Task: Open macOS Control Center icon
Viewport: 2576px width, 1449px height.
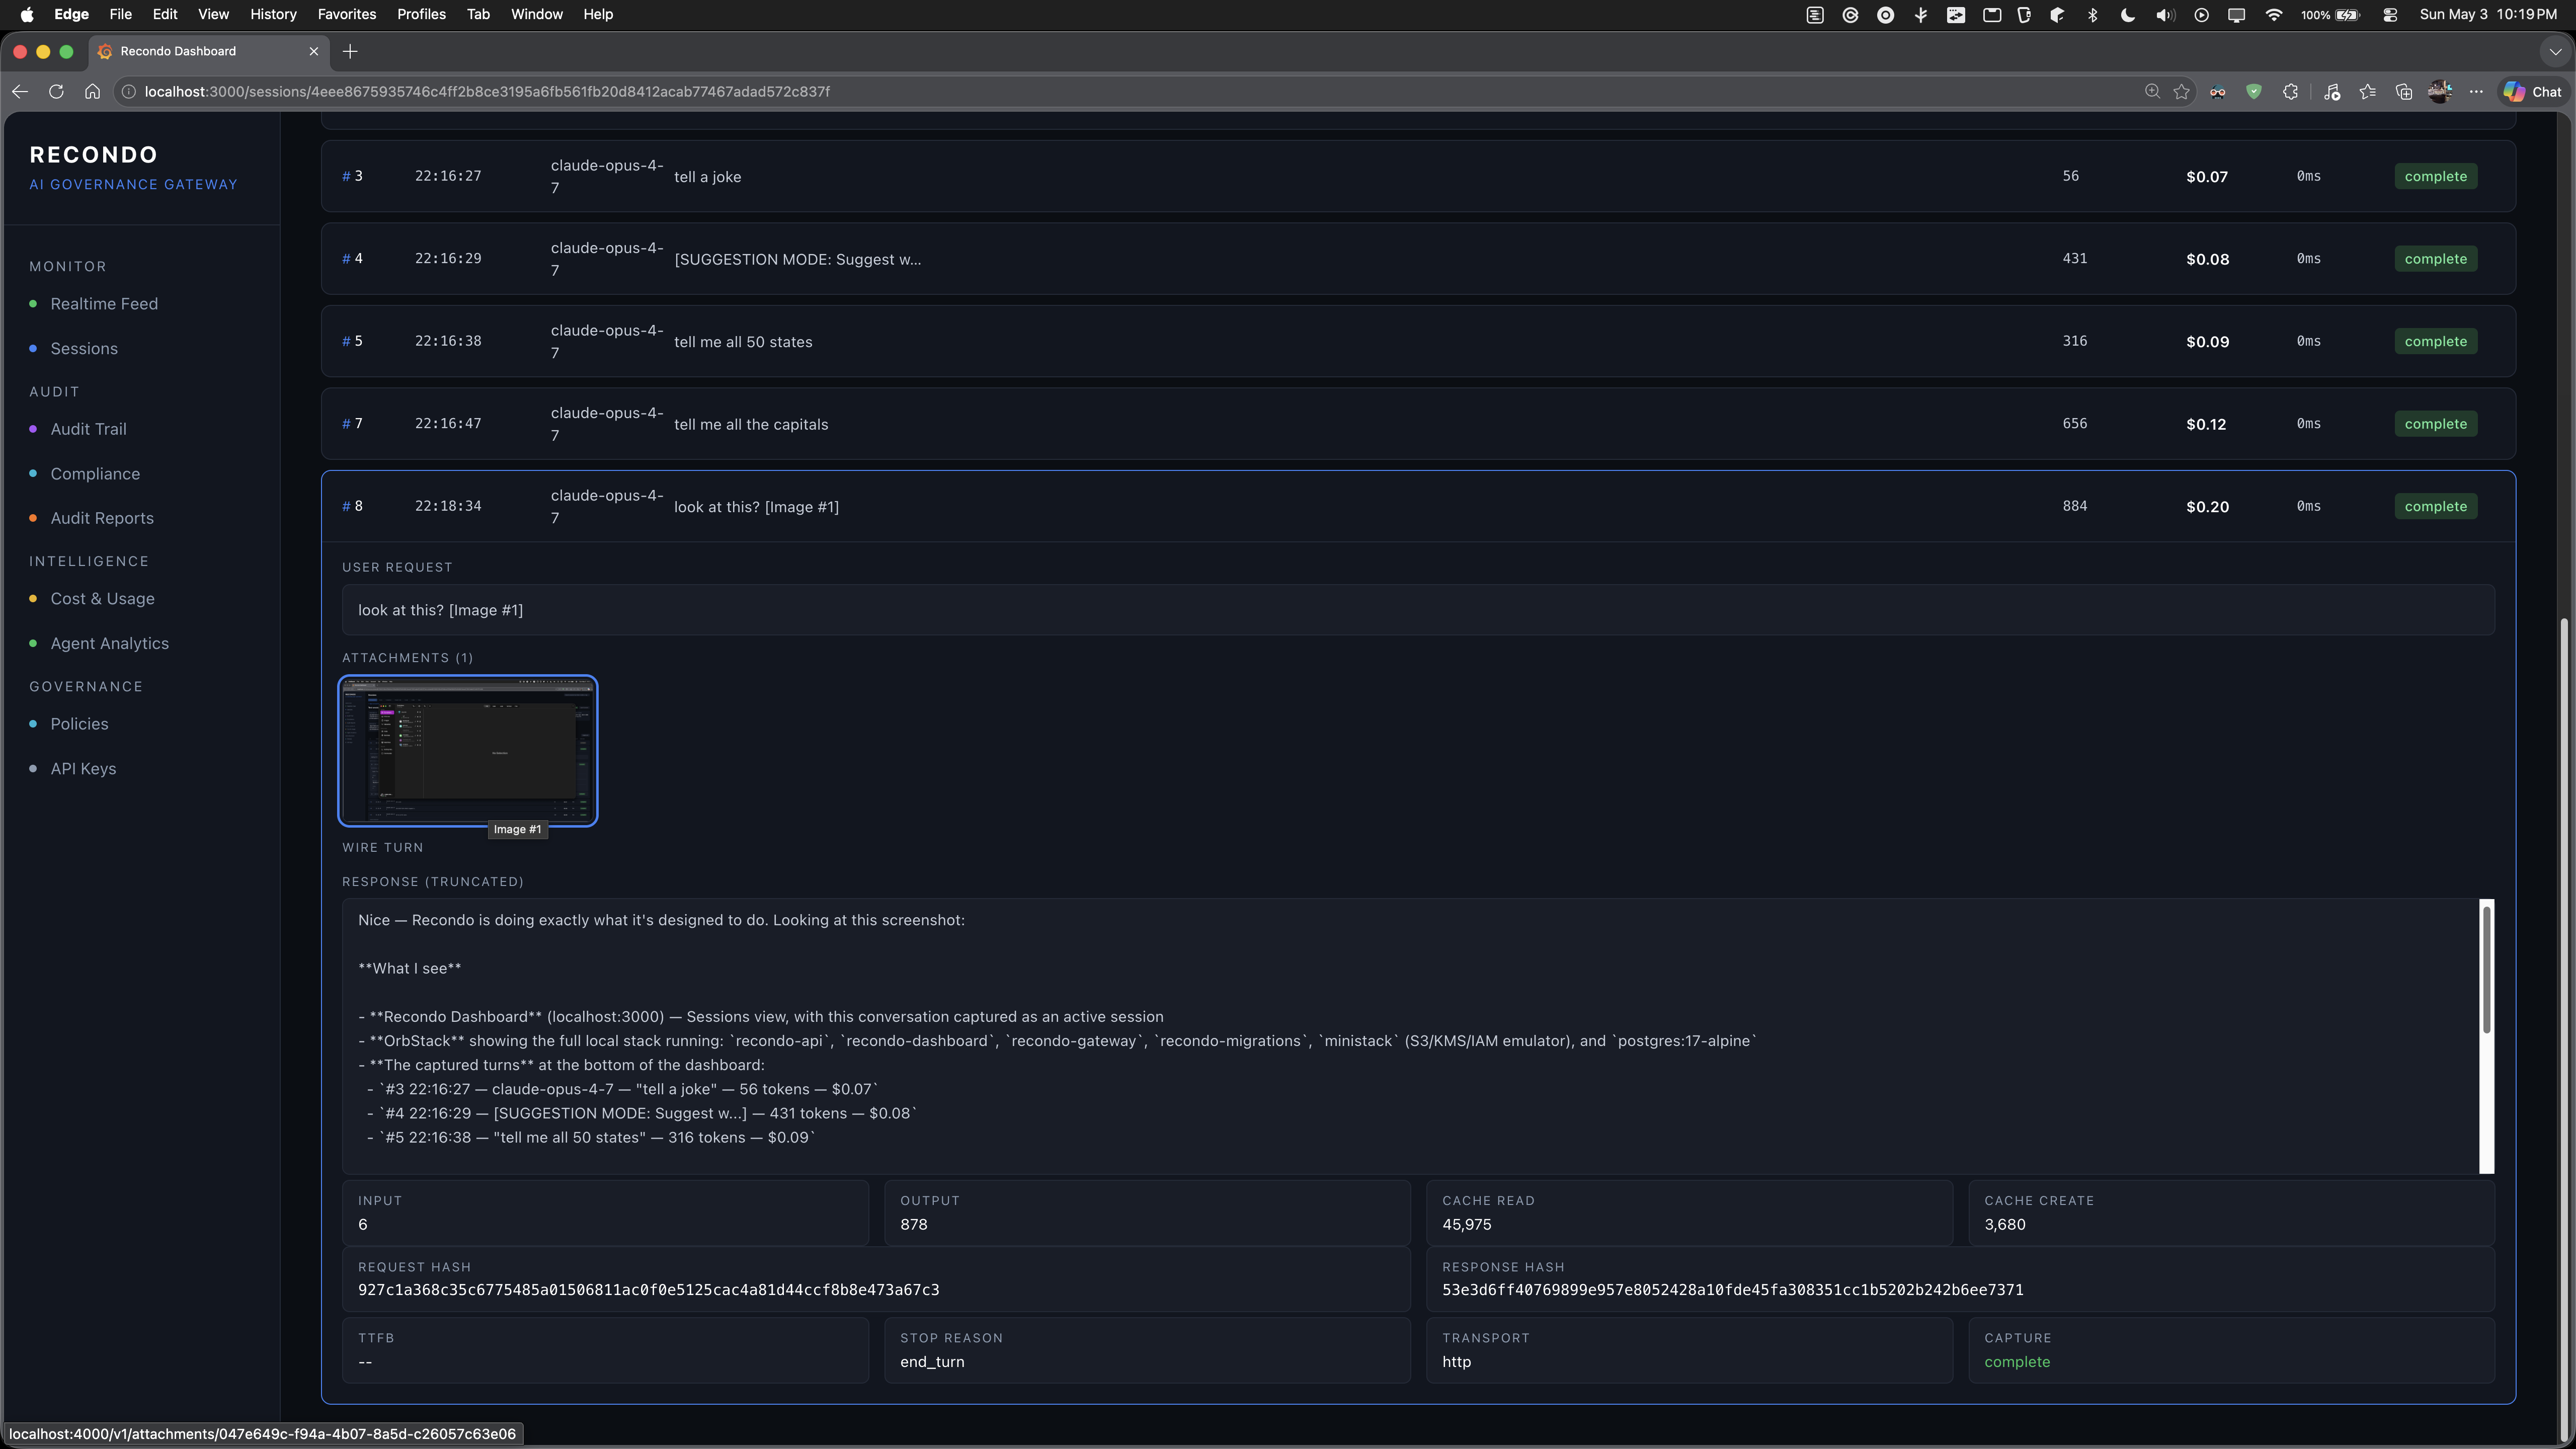Action: click(x=2390, y=14)
